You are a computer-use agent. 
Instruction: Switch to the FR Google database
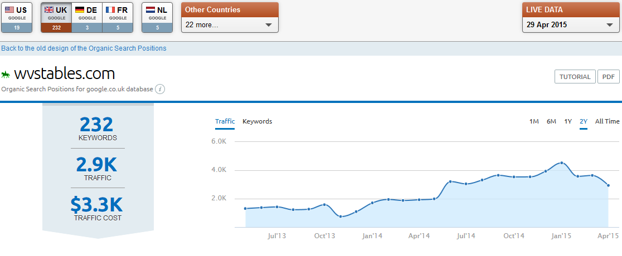tap(118, 17)
